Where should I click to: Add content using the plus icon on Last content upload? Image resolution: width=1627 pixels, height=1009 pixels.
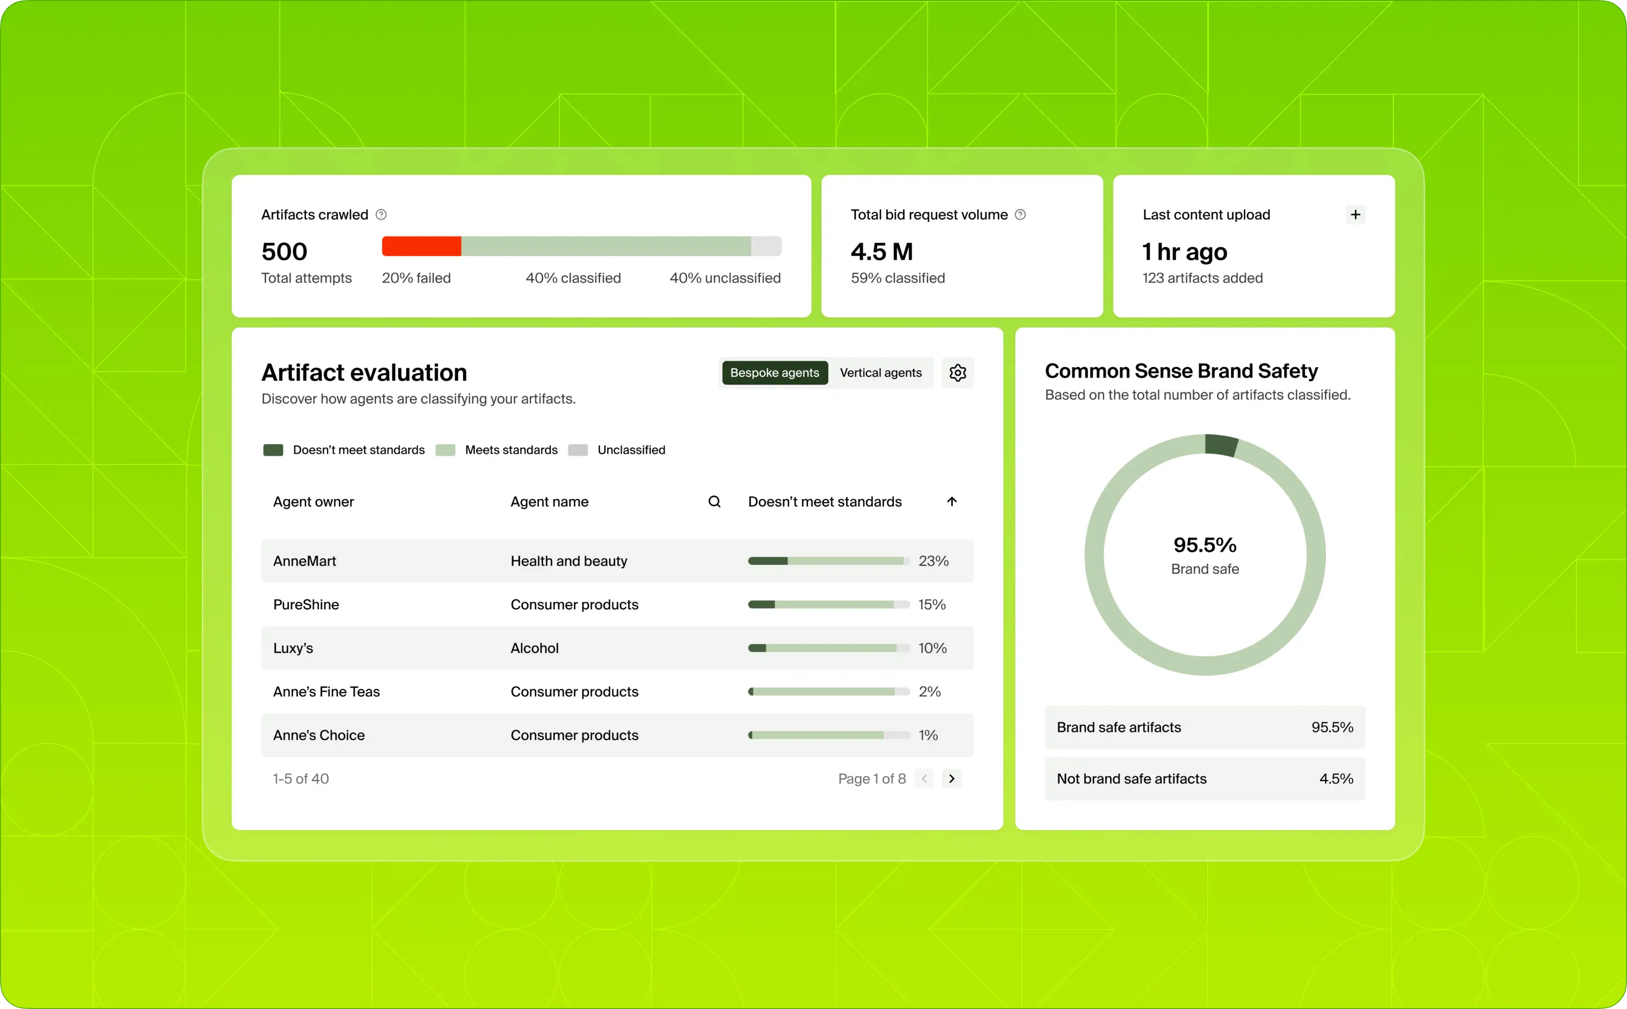point(1355,214)
